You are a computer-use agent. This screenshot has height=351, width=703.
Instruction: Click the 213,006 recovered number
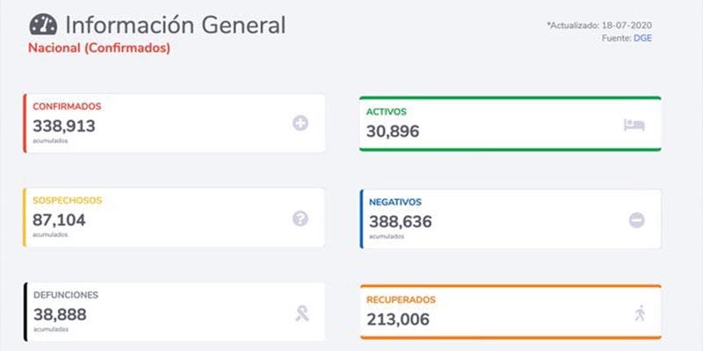[398, 319]
